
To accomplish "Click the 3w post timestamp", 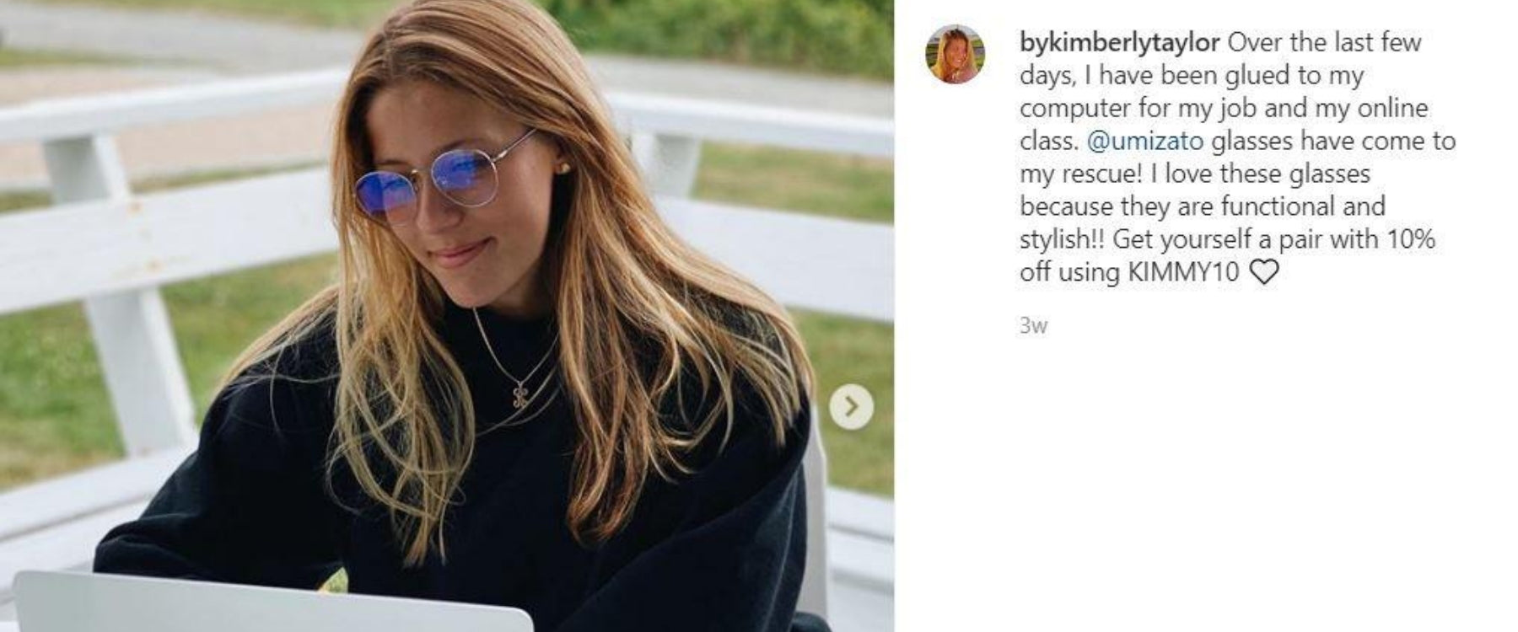I will [1033, 325].
